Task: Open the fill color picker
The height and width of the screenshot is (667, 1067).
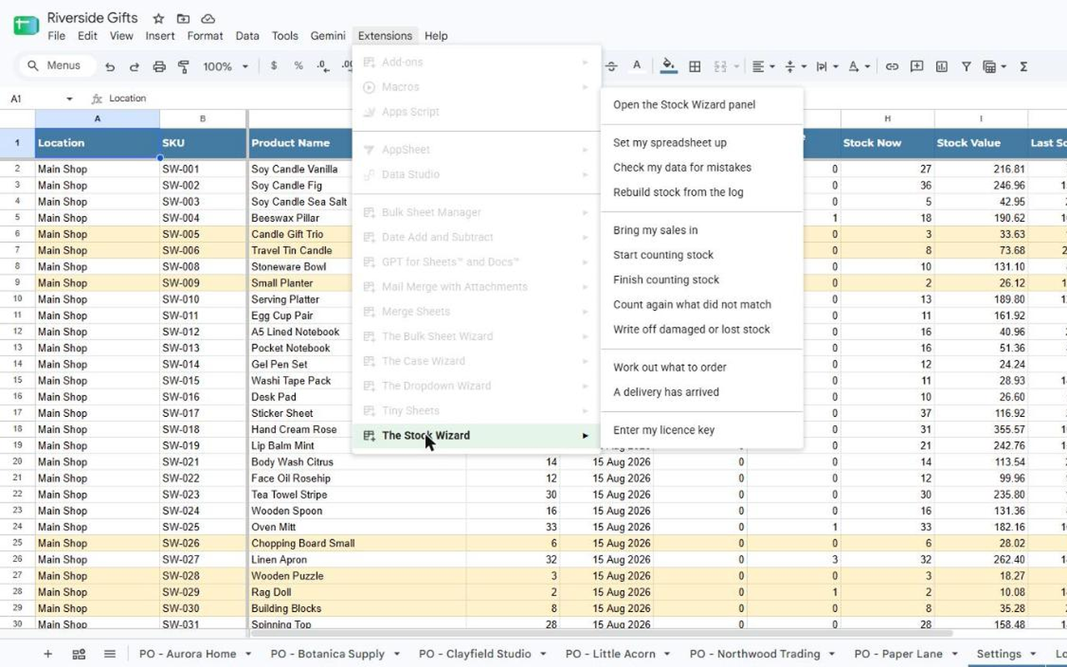Action: 669,67
